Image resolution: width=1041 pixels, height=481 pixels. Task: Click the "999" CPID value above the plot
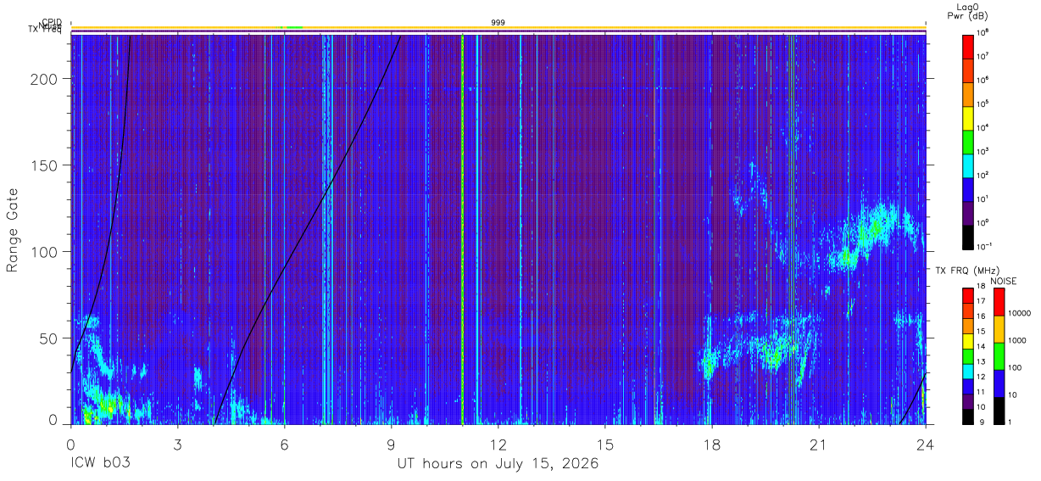498,22
